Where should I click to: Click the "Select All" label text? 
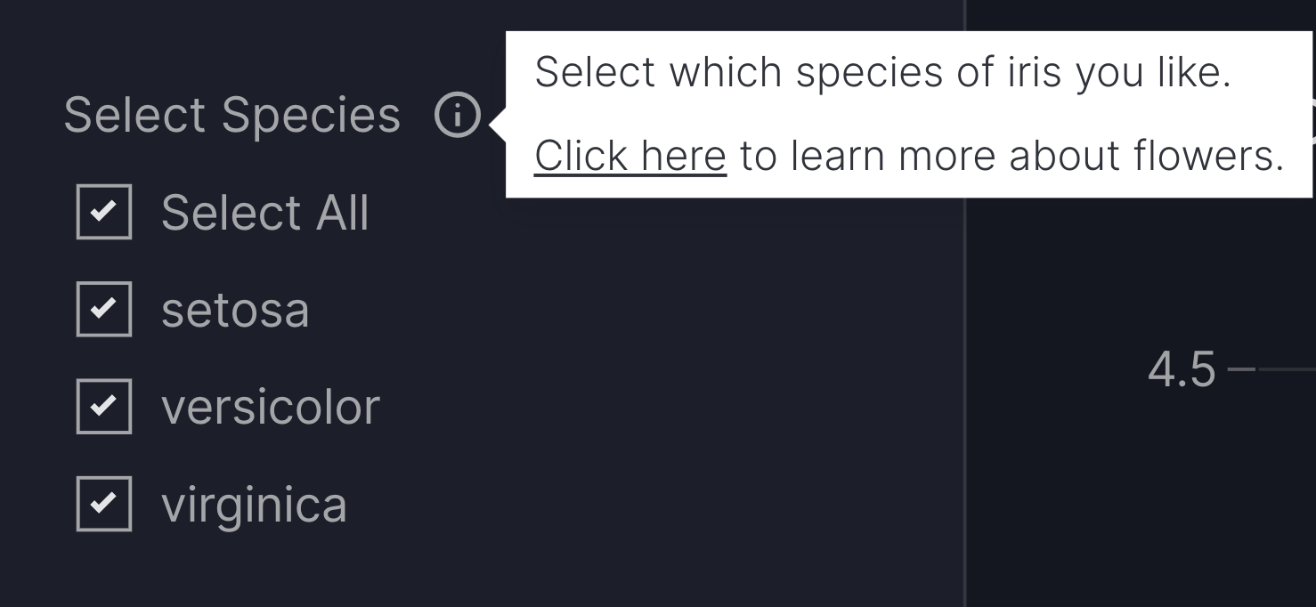tap(264, 214)
